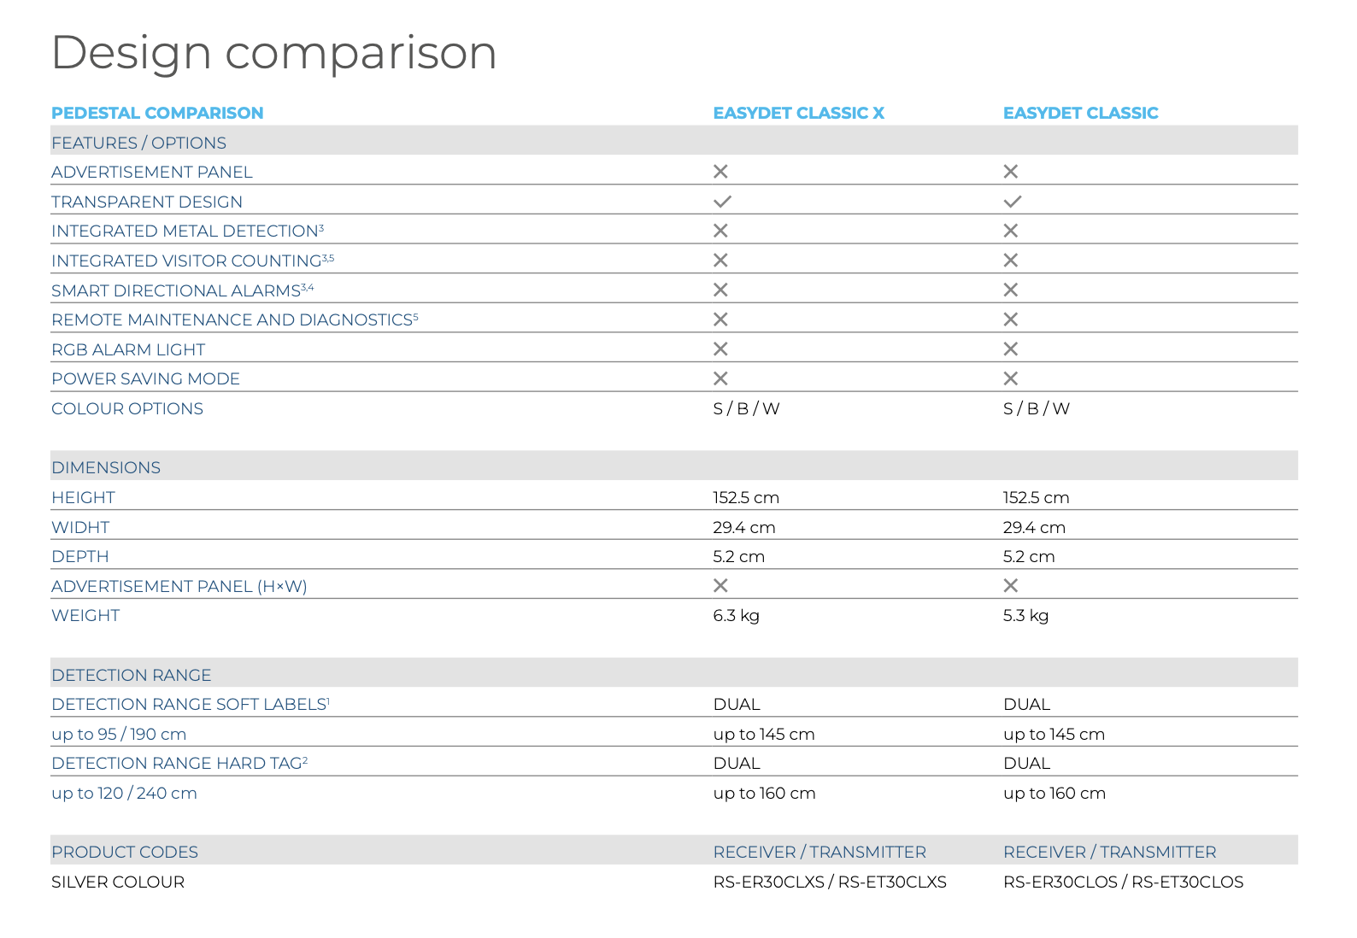The height and width of the screenshot is (938, 1357).
Task: Select the 'RGB ALARM LIGHT' row label
Action: tap(128, 349)
